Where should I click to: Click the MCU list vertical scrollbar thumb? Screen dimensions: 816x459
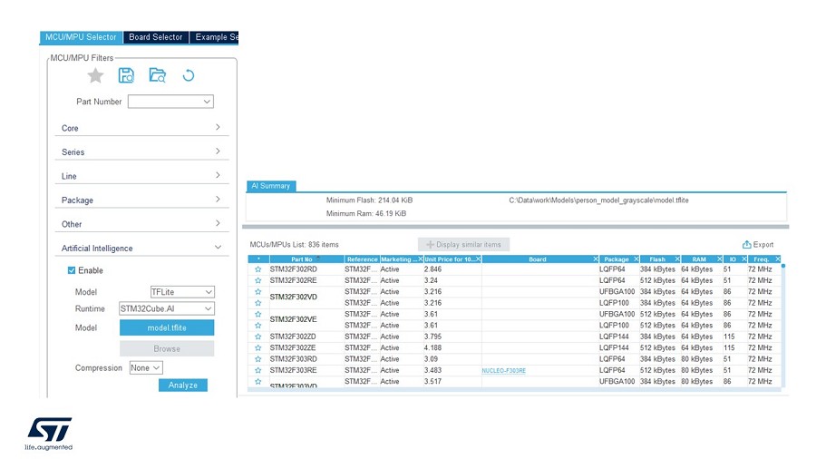(783, 266)
